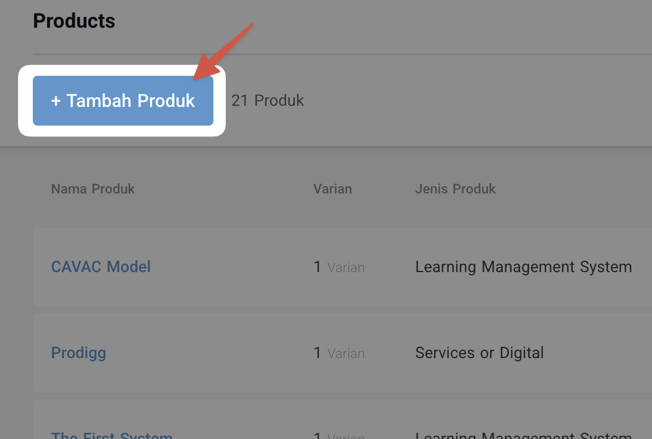Click Learning Management System for CAVAC Model
This screenshot has height=439, width=652.
click(x=524, y=266)
